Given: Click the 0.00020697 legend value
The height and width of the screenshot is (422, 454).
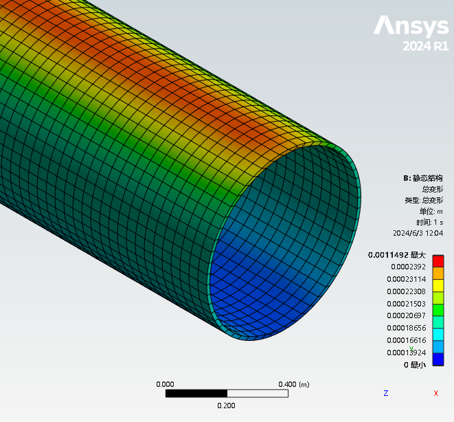Looking at the screenshot, I should coord(406,315).
